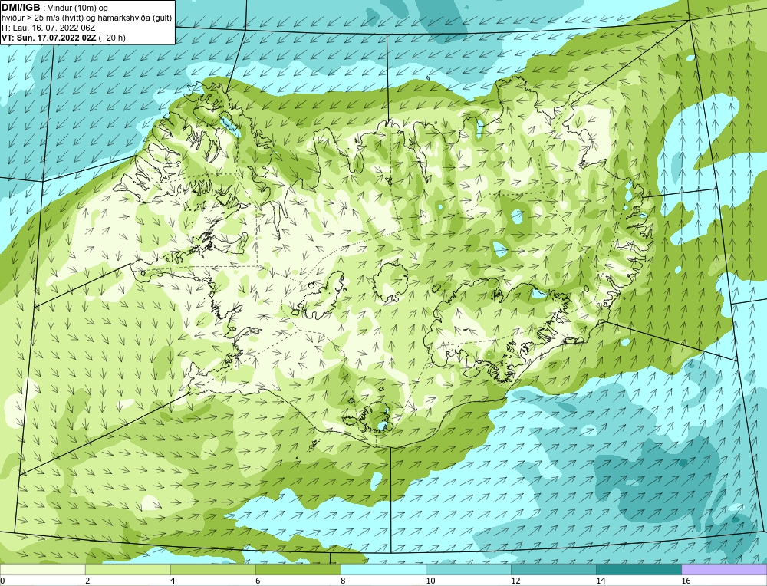Screen dimensions: 767x586
Task: Click the 10–12 m/s turquoise legend swatch
Action: pos(469,569)
